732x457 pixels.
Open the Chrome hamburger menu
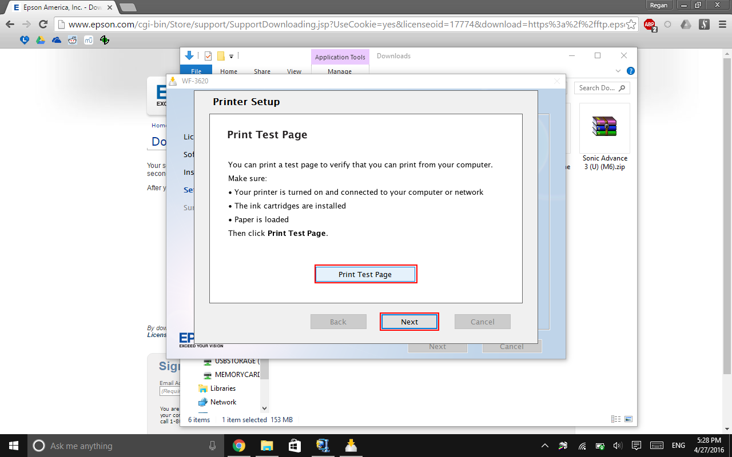coord(722,25)
